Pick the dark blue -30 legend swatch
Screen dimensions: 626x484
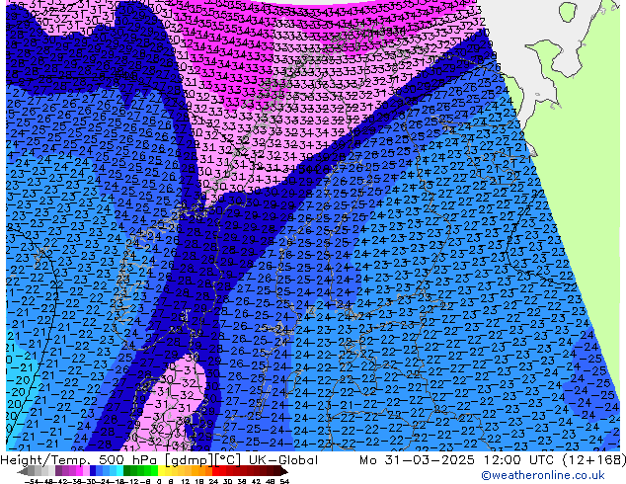point(93,471)
